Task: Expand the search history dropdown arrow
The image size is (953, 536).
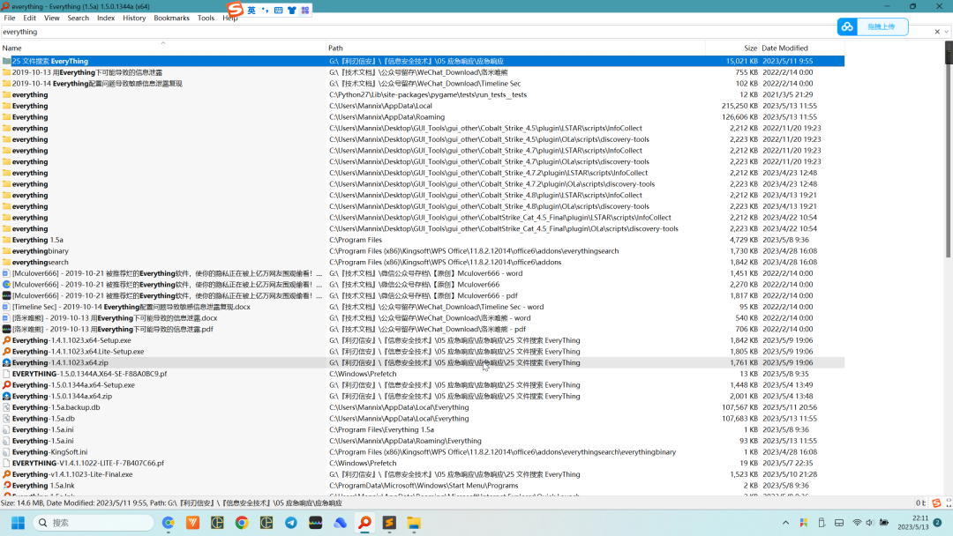Action: click(946, 32)
